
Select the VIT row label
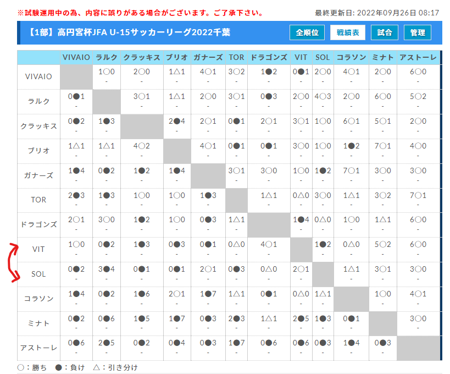(38, 249)
